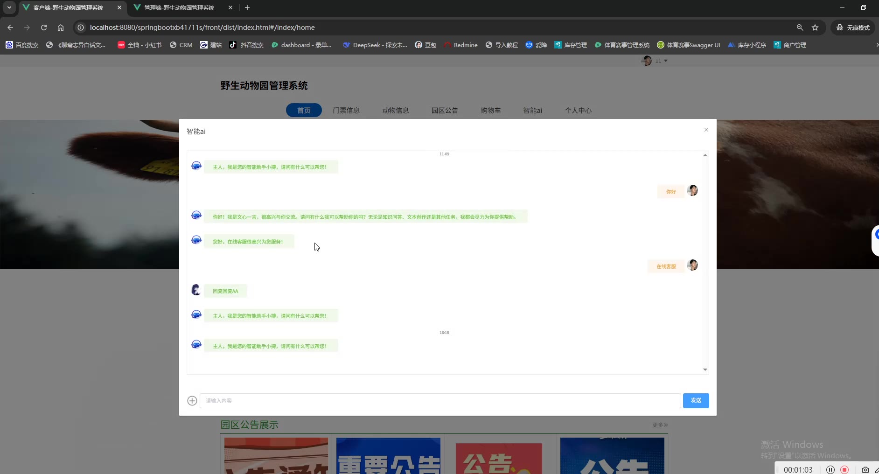This screenshot has height=474, width=879.
Task: Go forward with the browser forward arrow
Action: [27, 28]
